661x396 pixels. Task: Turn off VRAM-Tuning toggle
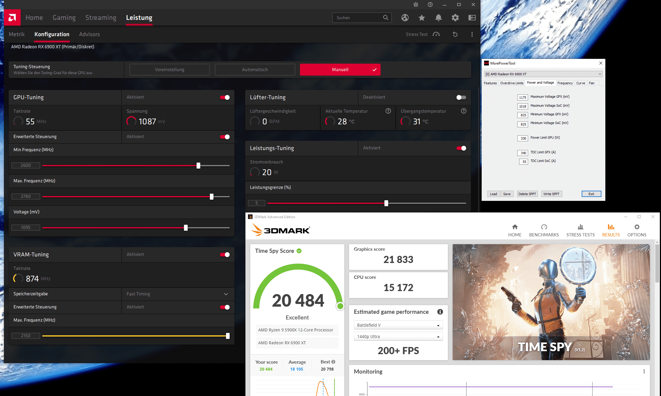pyautogui.click(x=225, y=255)
